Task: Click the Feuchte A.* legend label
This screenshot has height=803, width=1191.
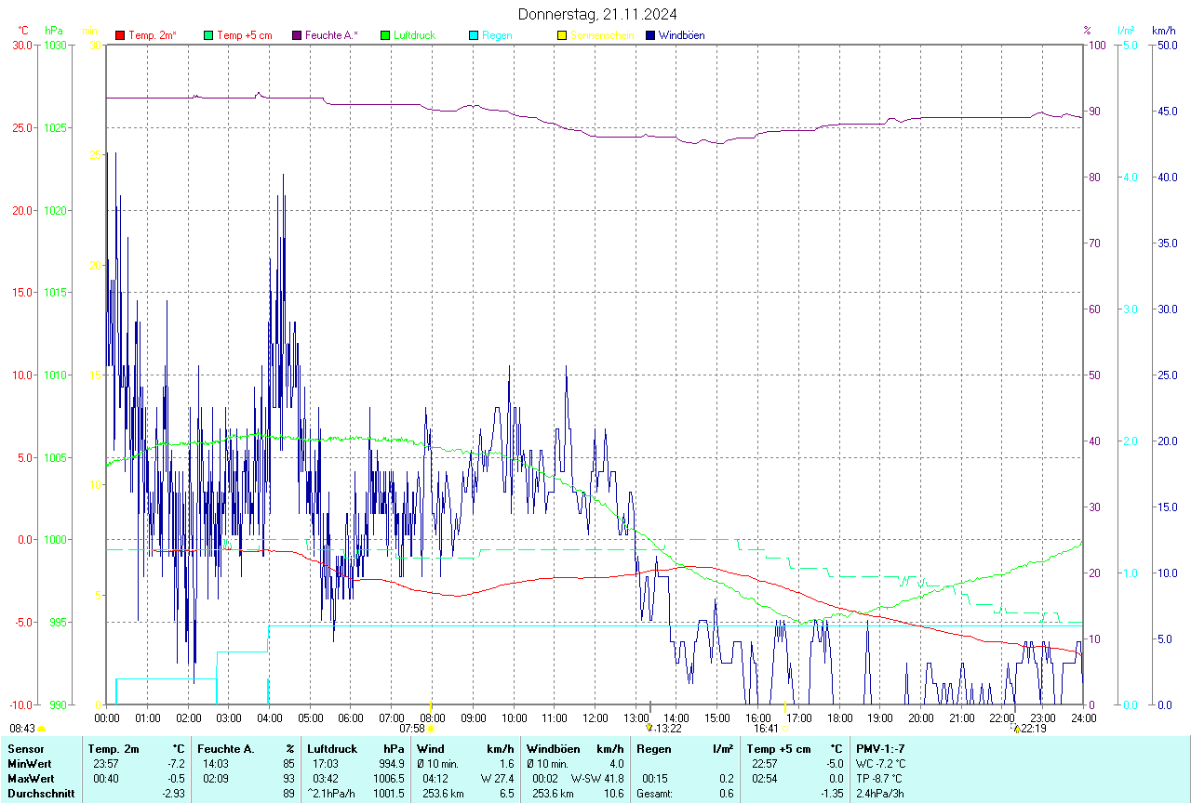Action: click(x=331, y=35)
